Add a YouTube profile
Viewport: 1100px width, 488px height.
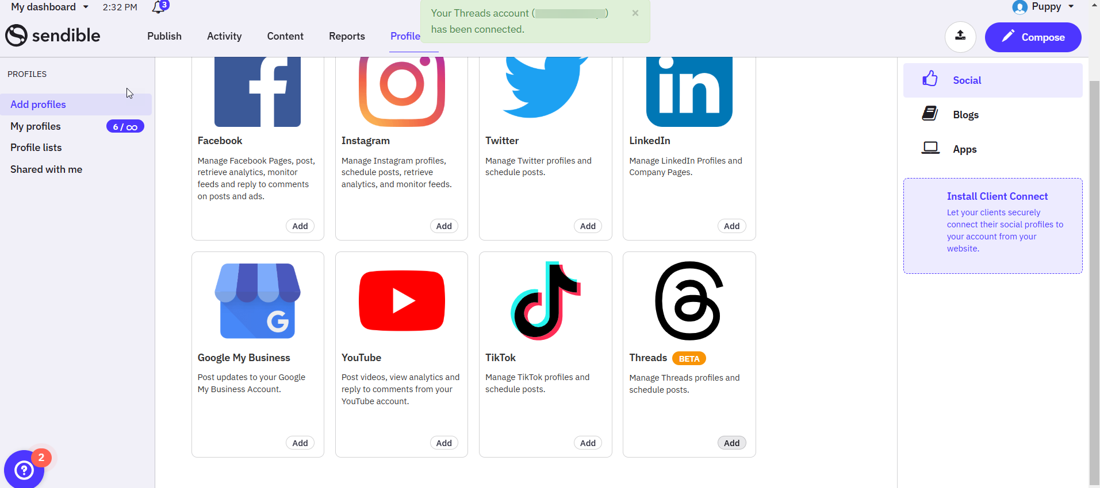[x=444, y=443]
